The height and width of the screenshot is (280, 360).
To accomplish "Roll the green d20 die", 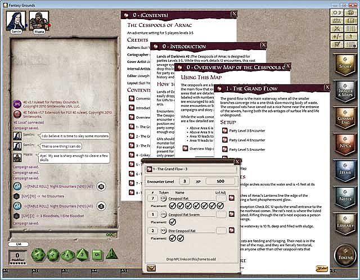I will (x=38, y=255).
